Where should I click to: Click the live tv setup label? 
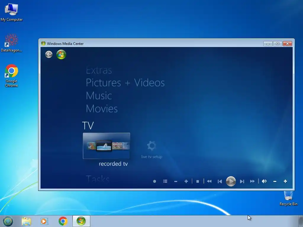(151, 157)
